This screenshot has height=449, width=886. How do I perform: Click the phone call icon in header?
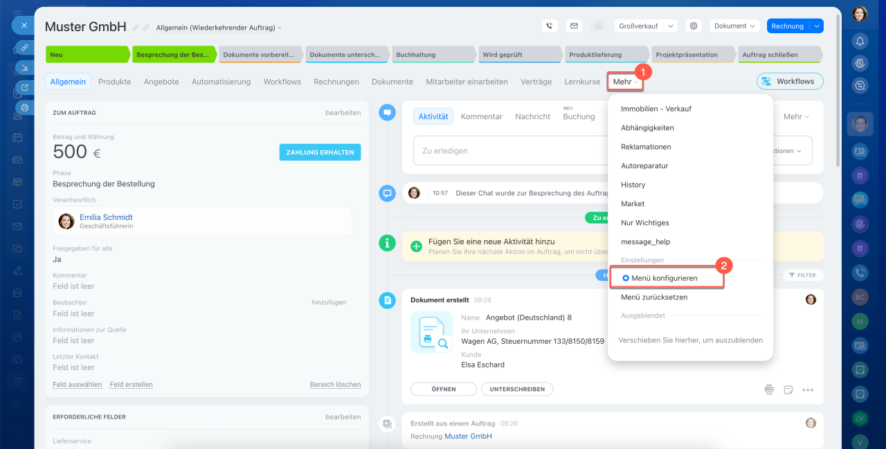point(550,26)
